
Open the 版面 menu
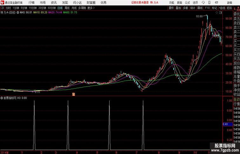[x=180, y=3]
